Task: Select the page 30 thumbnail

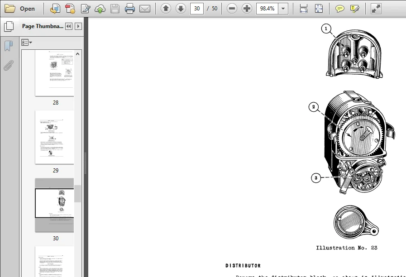Action: [x=55, y=205]
